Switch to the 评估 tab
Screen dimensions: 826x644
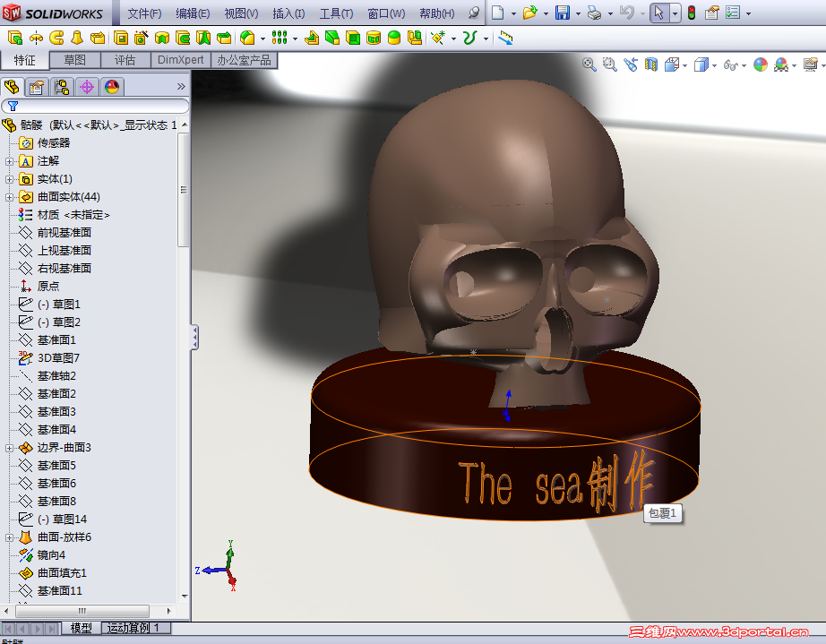tap(125, 60)
